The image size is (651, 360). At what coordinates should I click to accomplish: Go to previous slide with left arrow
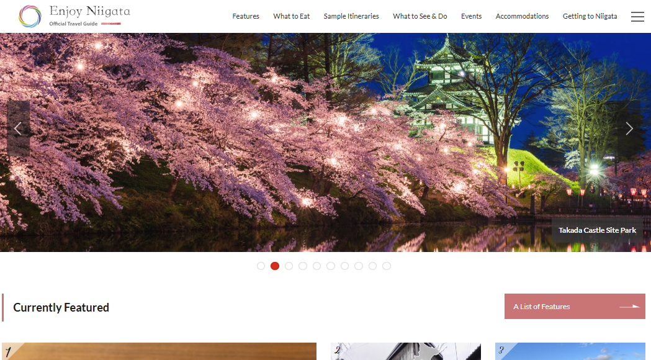[x=18, y=128]
